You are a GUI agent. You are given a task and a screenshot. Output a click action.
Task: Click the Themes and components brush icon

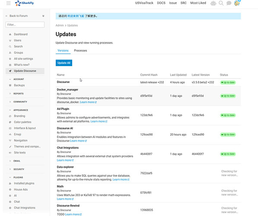(10, 146)
